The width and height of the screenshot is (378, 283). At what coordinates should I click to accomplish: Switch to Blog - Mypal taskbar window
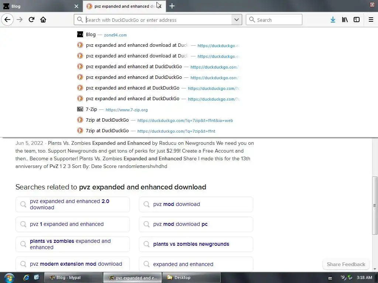click(x=73, y=277)
